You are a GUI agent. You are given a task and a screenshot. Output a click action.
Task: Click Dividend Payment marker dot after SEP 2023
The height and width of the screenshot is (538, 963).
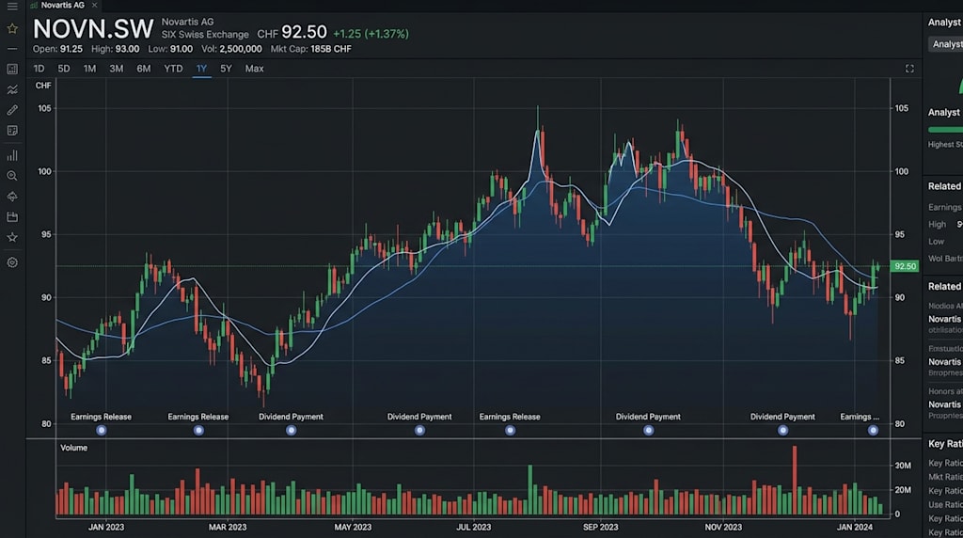point(649,431)
